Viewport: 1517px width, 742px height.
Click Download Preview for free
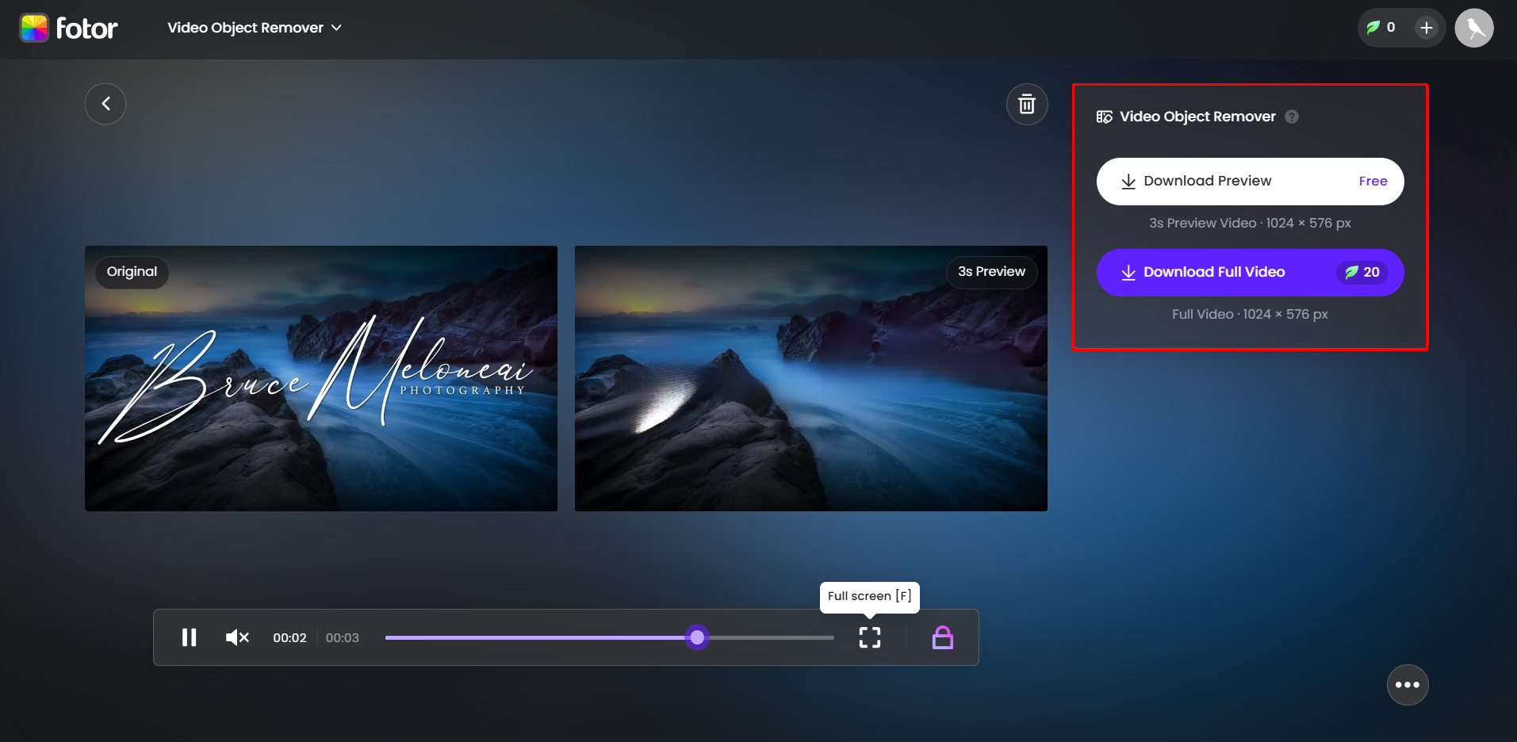[1249, 181]
